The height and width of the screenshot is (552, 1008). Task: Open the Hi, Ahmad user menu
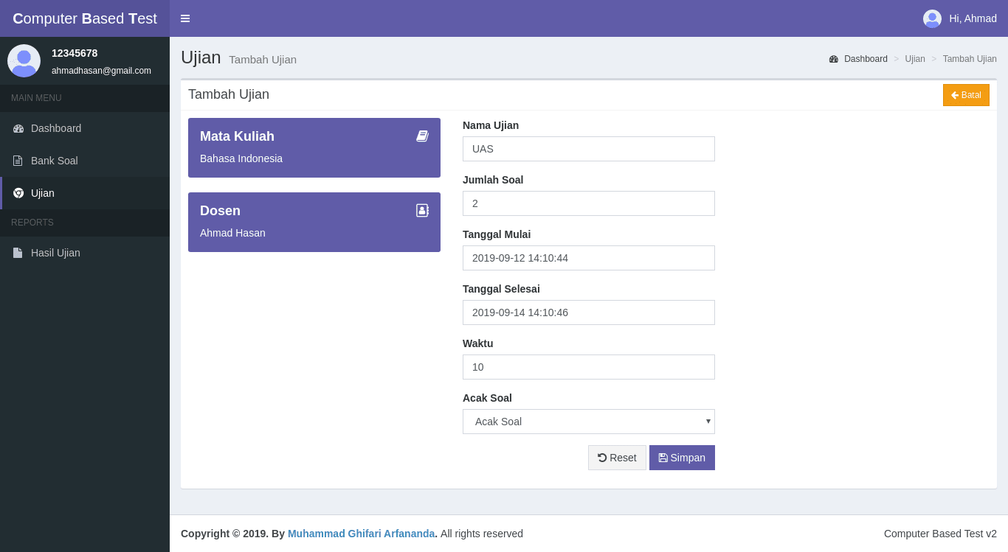coord(960,18)
